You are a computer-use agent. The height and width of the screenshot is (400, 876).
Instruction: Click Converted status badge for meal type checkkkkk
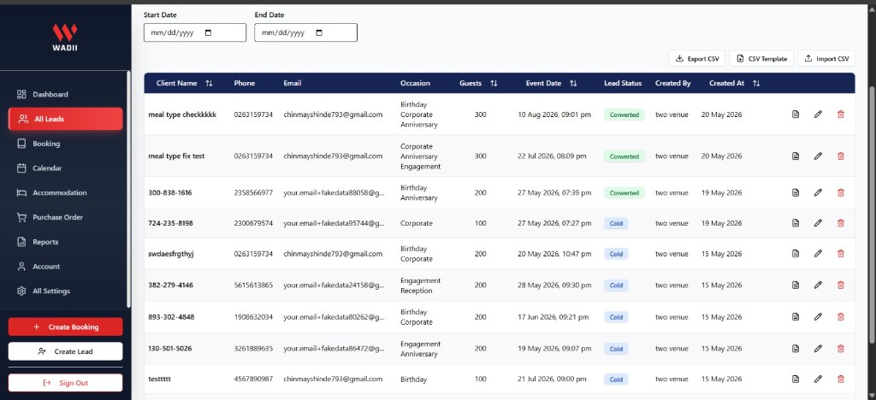pyautogui.click(x=624, y=115)
